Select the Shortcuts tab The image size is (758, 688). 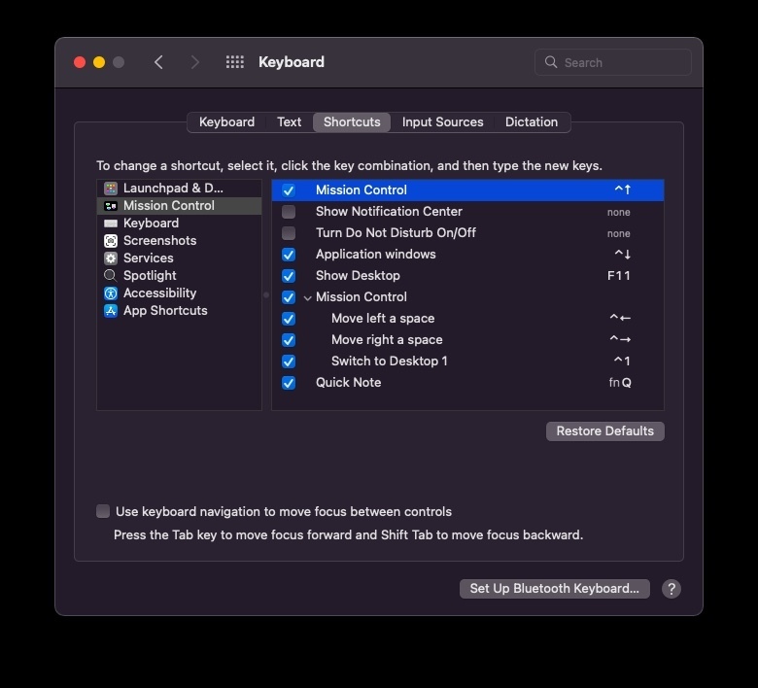pyautogui.click(x=352, y=121)
